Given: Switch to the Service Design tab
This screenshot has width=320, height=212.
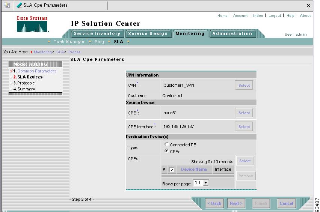Looking at the screenshot, I should pos(148,34).
